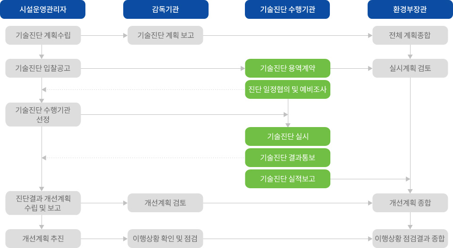Select the 실시계획 검토 box
The height and width of the screenshot is (248, 453).
click(410, 68)
